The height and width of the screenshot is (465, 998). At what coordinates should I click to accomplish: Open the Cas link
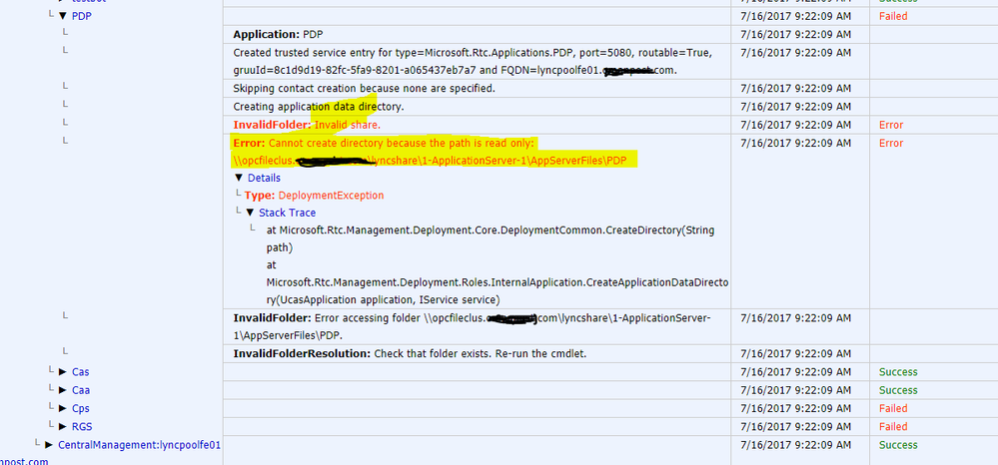[x=80, y=371]
